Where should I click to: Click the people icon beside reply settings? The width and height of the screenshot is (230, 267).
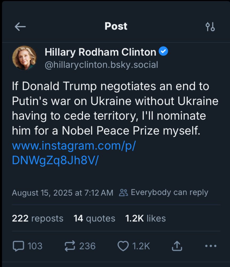[x=123, y=193]
